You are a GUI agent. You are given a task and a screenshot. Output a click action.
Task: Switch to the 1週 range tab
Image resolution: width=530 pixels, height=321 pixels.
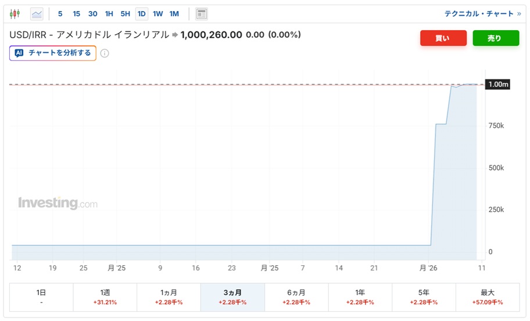(105, 297)
